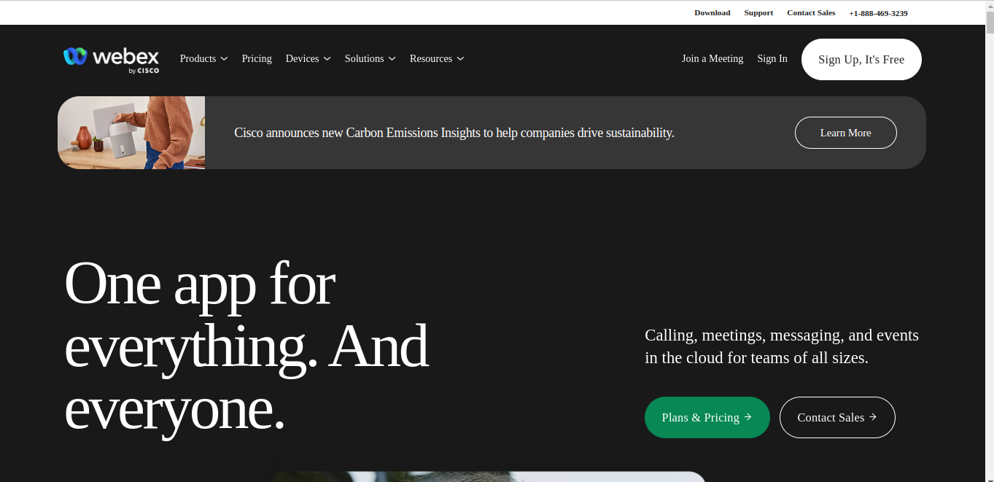Screen dimensions: 994x482
Task: Open the Support link in top bar
Action: tap(758, 12)
